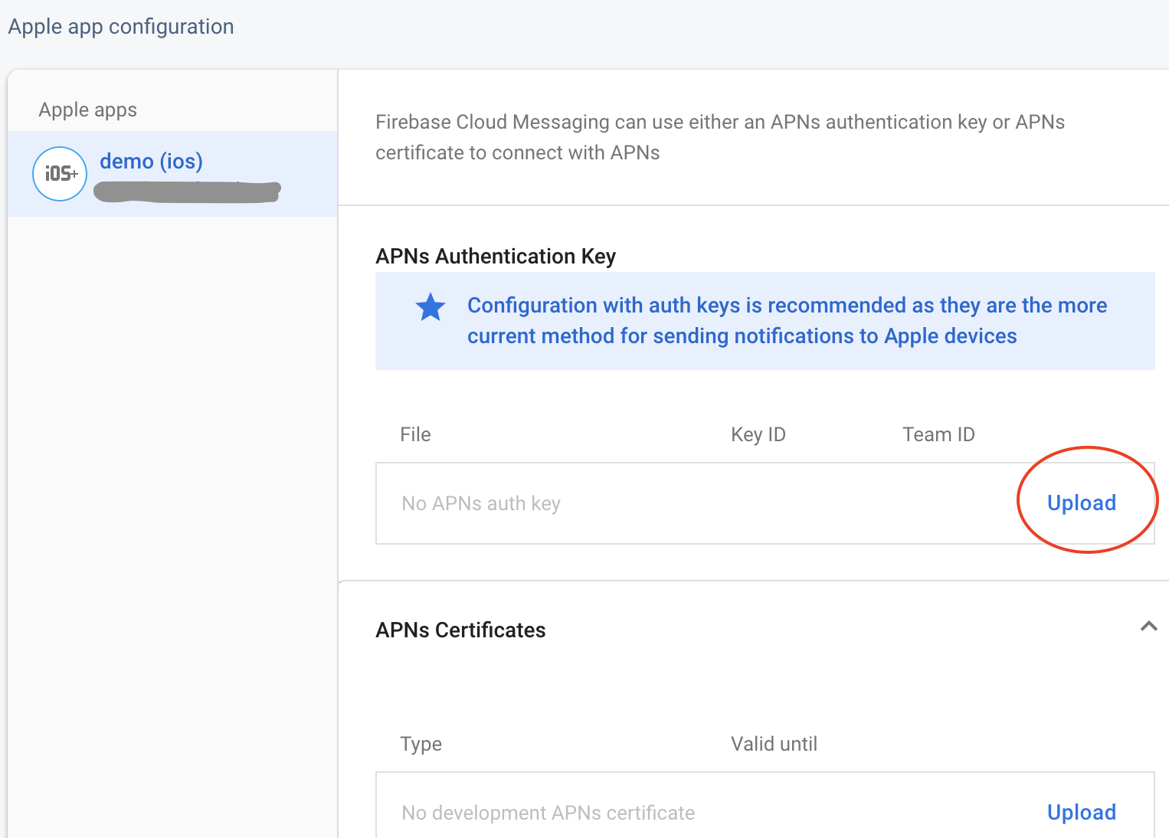Click the blurred bundle identifier

pos(187,191)
